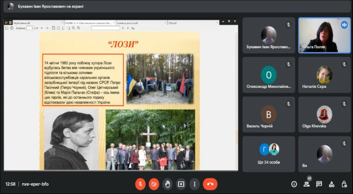Close the 'Гримака_виступ.pdf' tab
The image size is (353, 194).
click(166, 23)
